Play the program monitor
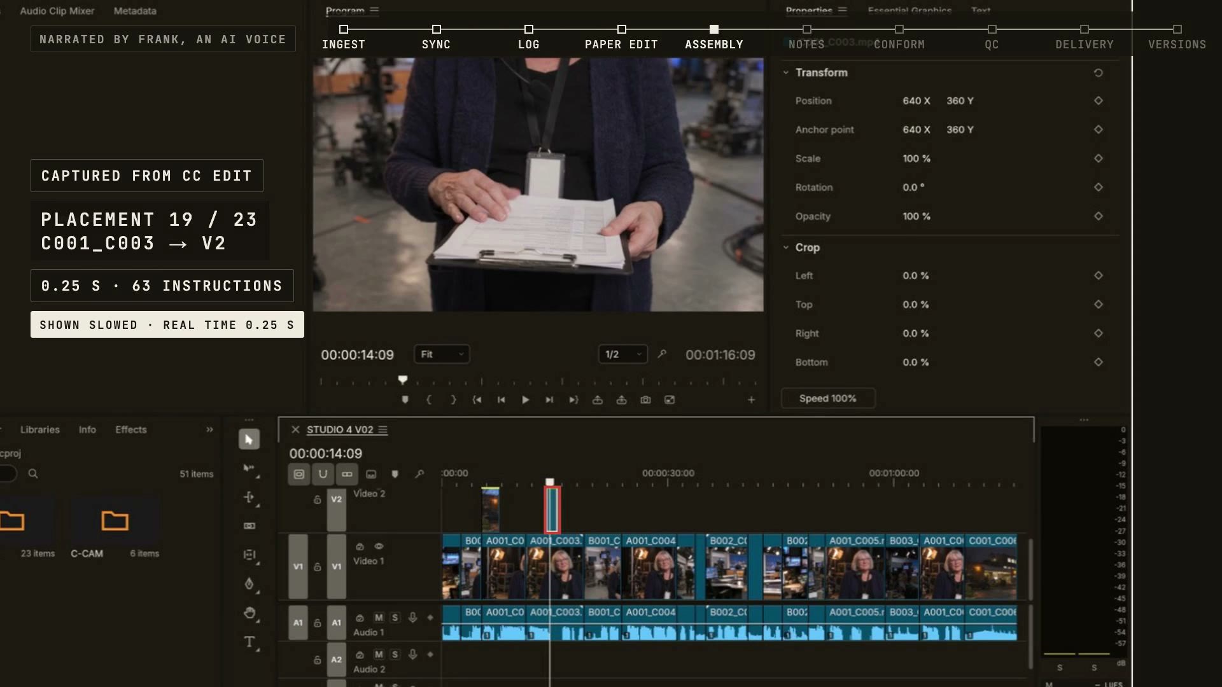The height and width of the screenshot is (687, 1222). coord(525,399)
